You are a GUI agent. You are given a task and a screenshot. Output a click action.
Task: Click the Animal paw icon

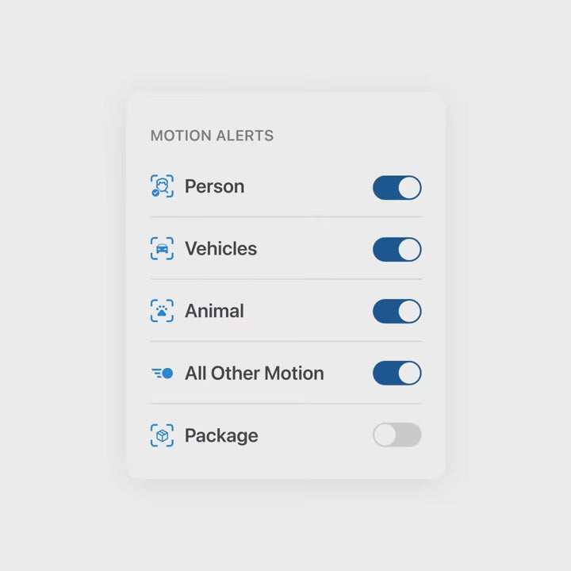(162, 311)
